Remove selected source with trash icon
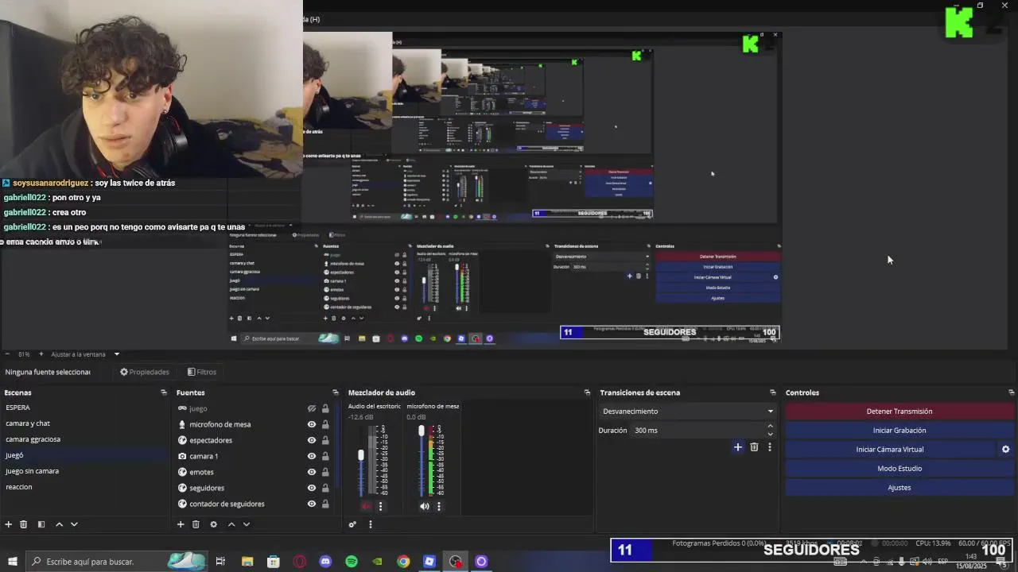This screenshot has width=1018, height=572. [196, 524]
